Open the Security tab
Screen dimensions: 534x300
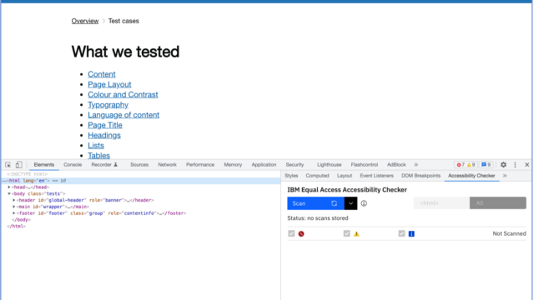295,165
